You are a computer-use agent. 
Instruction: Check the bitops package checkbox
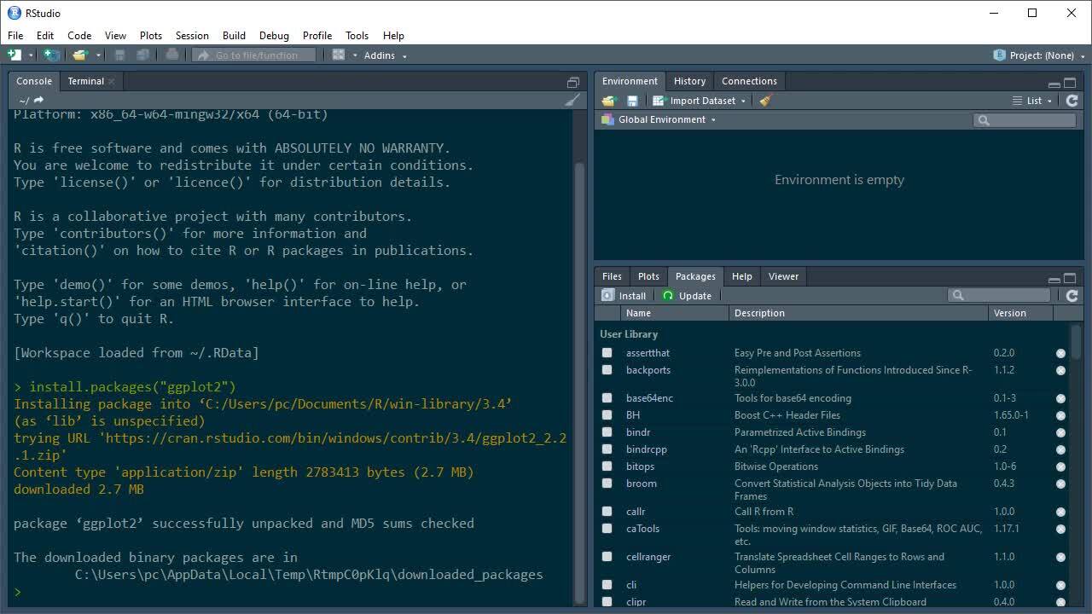[x=607, y=466]
